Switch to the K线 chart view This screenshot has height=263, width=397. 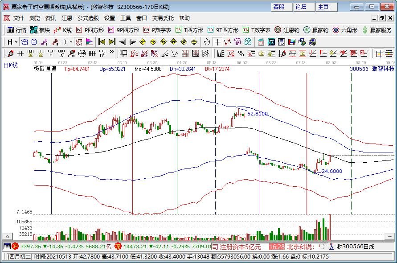click(63, 30)
